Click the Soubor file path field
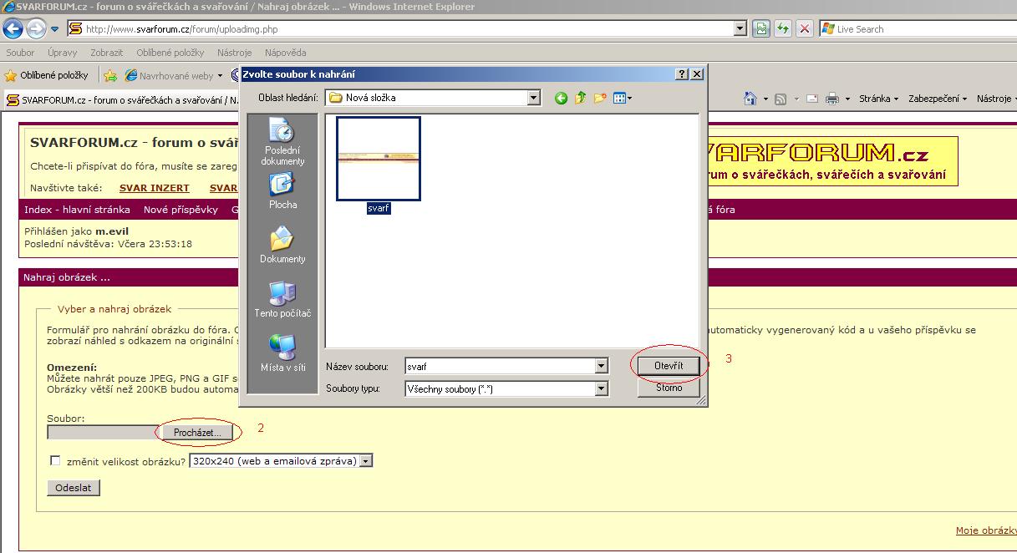The image size is (1017, 553). pyautogui.click(x=102, y=433)
